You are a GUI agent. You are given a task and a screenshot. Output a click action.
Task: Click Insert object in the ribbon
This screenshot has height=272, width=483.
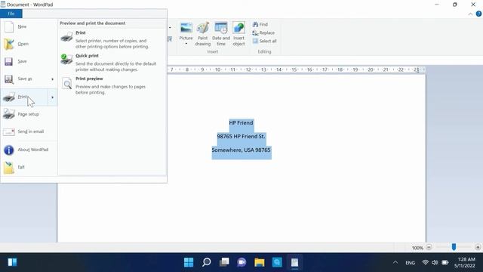[238, 34]
